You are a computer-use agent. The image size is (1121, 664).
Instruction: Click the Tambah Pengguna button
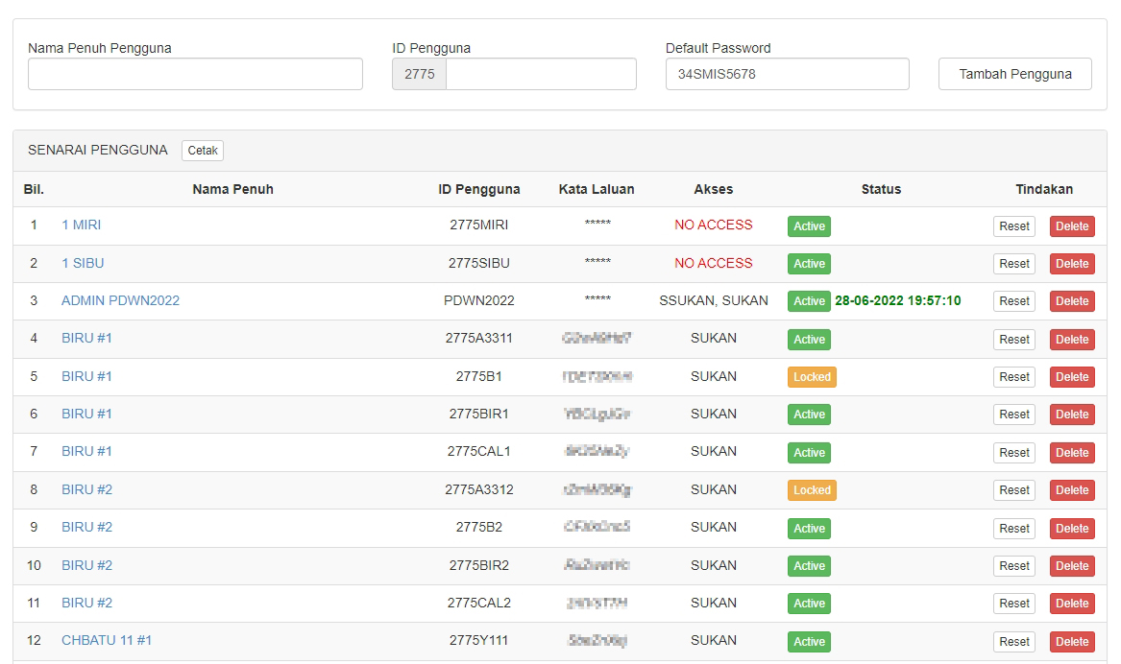click(1014, 74)
